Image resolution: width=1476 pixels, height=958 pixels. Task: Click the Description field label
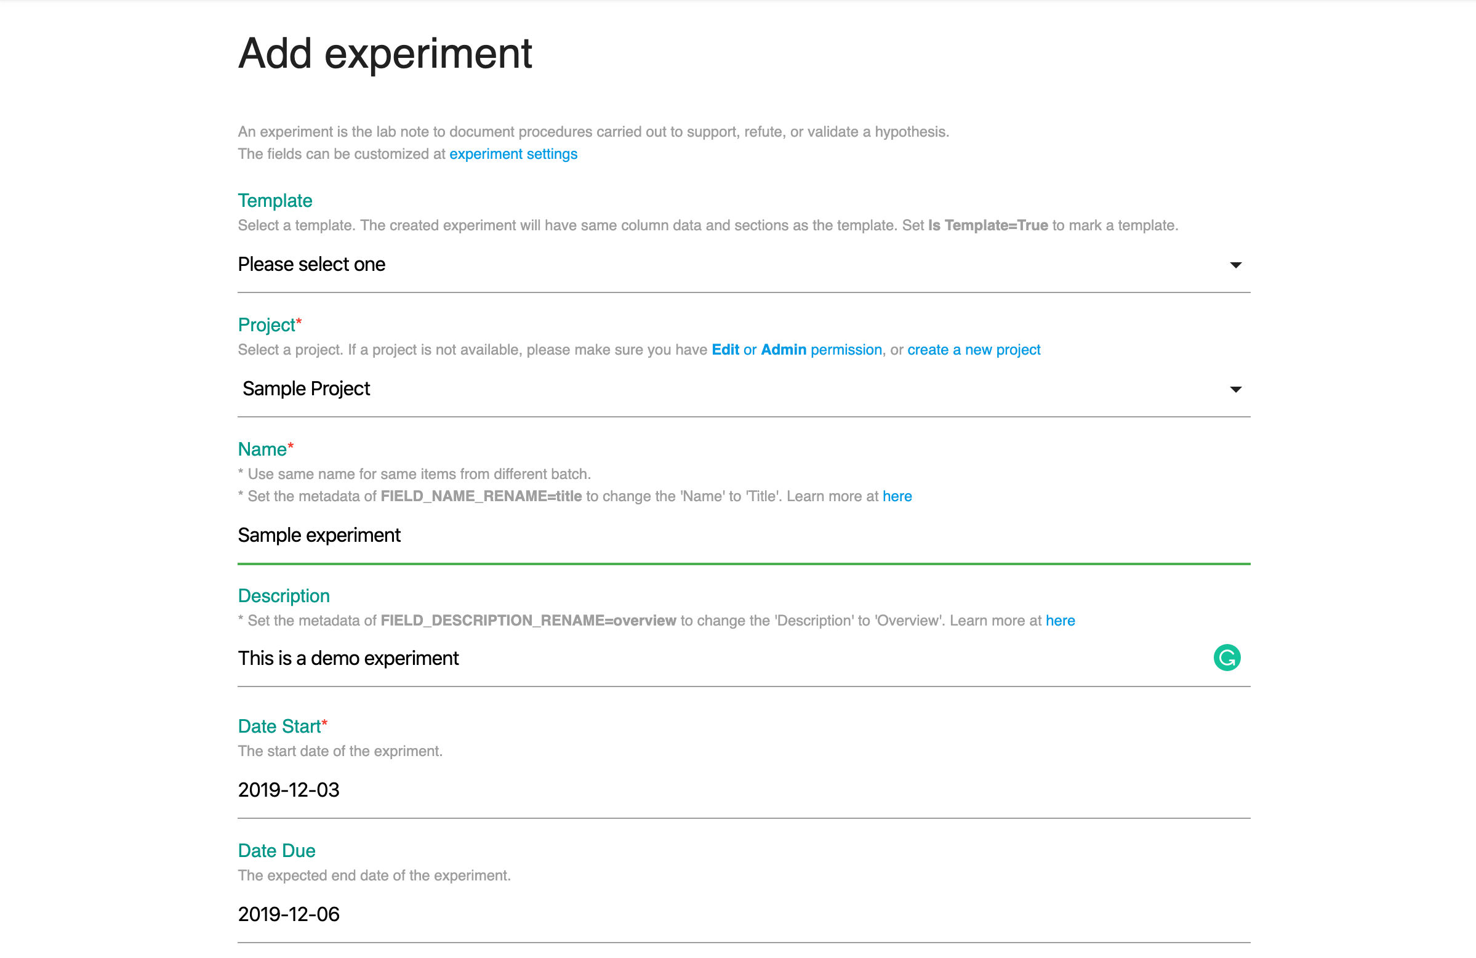[x=283, y=595]
